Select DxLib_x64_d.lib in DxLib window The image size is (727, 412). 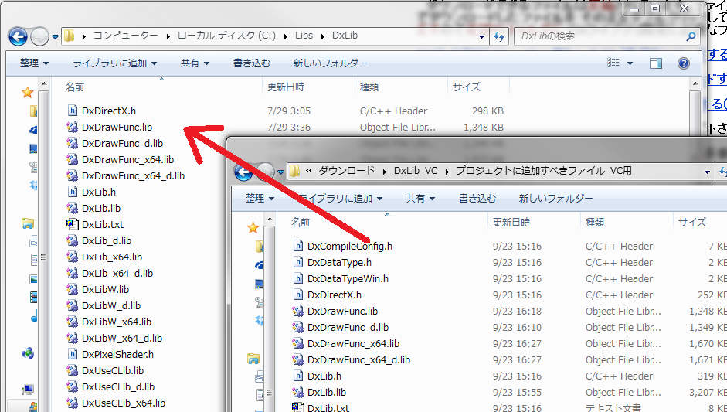117,274
